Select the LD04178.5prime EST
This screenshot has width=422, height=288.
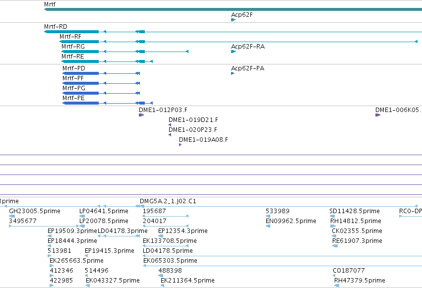pos(282,256)
